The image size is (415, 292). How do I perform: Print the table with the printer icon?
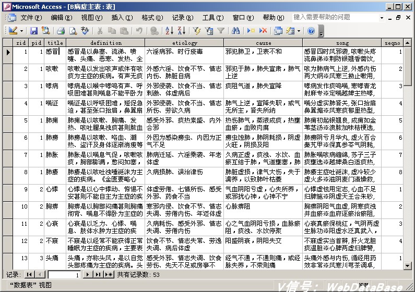[61, 31]
